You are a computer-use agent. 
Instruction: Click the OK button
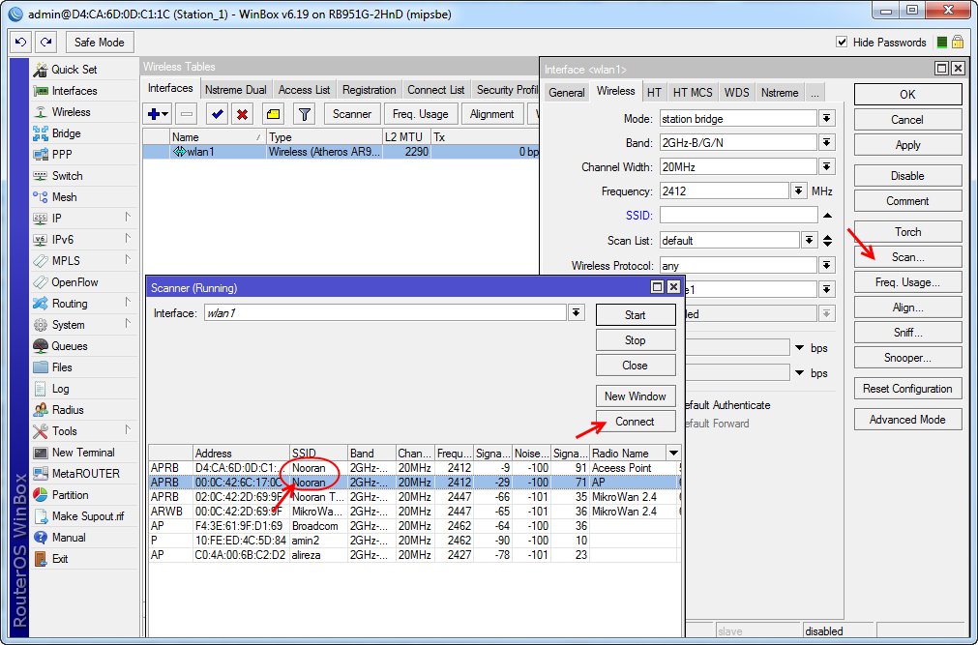pyautogui.click(x=907, y=94)
